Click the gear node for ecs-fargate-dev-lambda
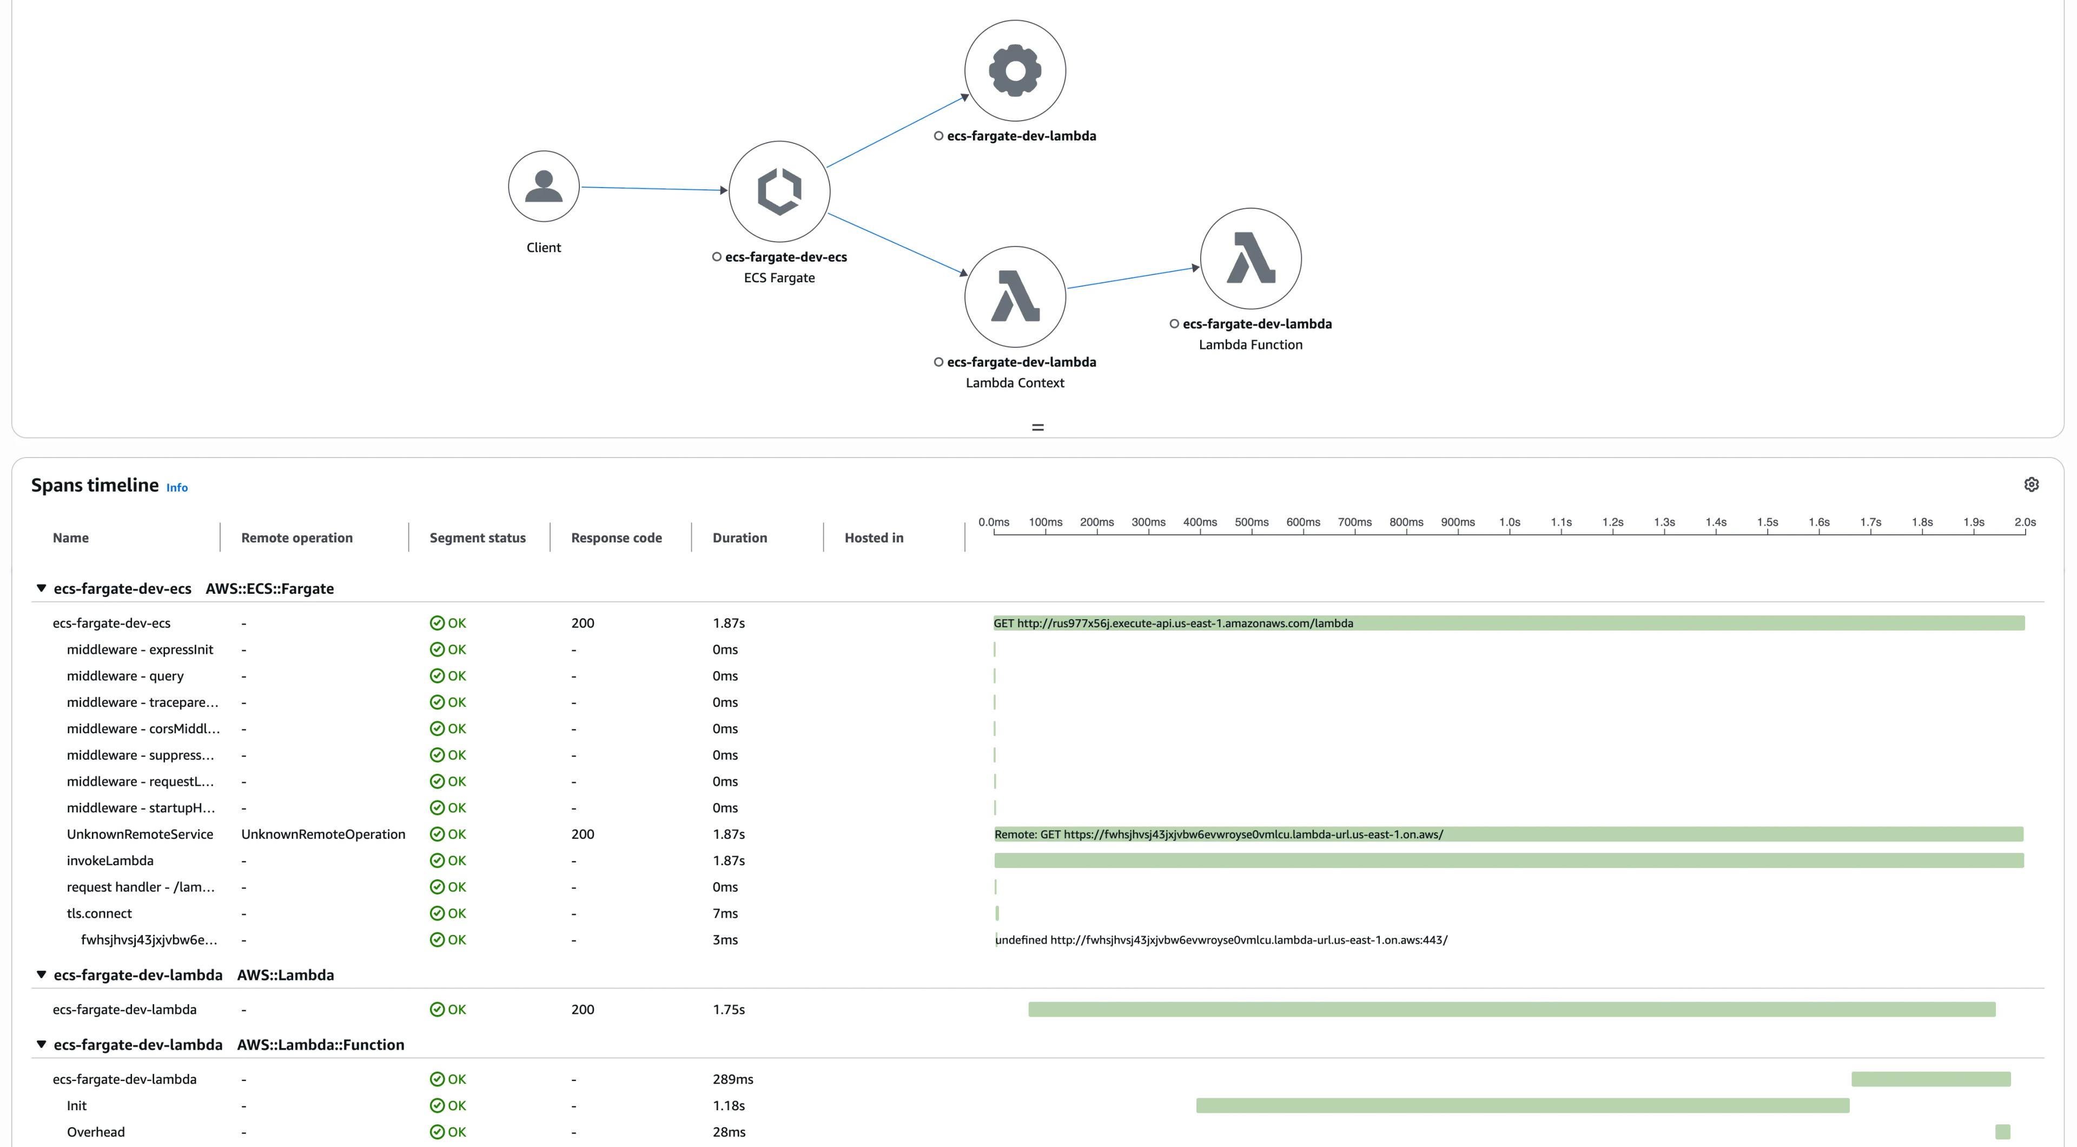This screenshot has height=1147, width=2077. [x=1014, y=71]
